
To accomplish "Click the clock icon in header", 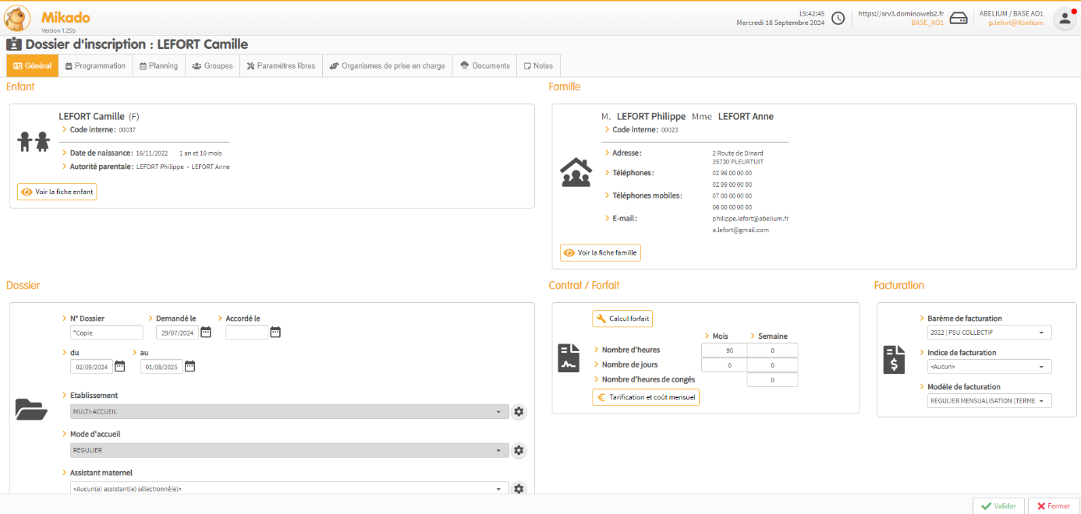I will point(838,19).
